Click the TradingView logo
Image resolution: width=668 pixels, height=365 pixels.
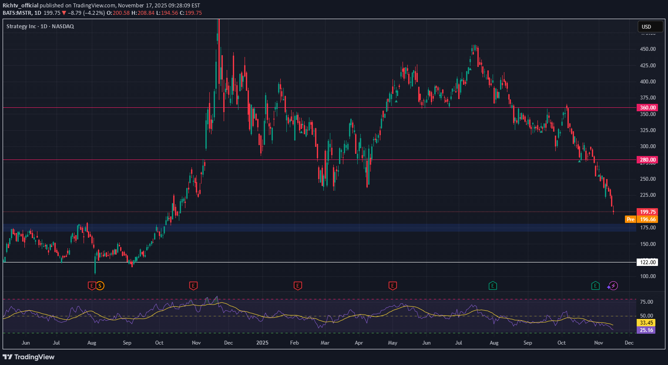pyautogui.click(x=28, y=357)
